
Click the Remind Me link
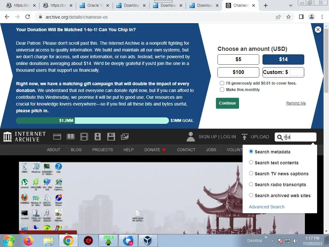tap(296, 103)
